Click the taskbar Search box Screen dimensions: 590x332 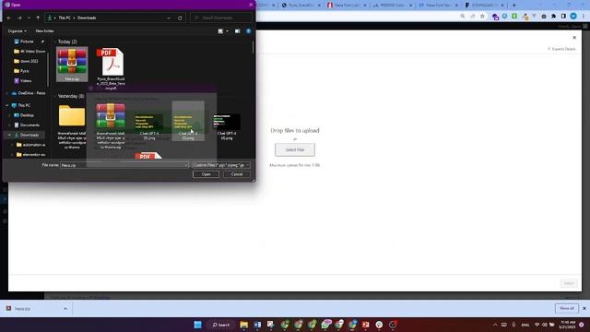(221, 325)
